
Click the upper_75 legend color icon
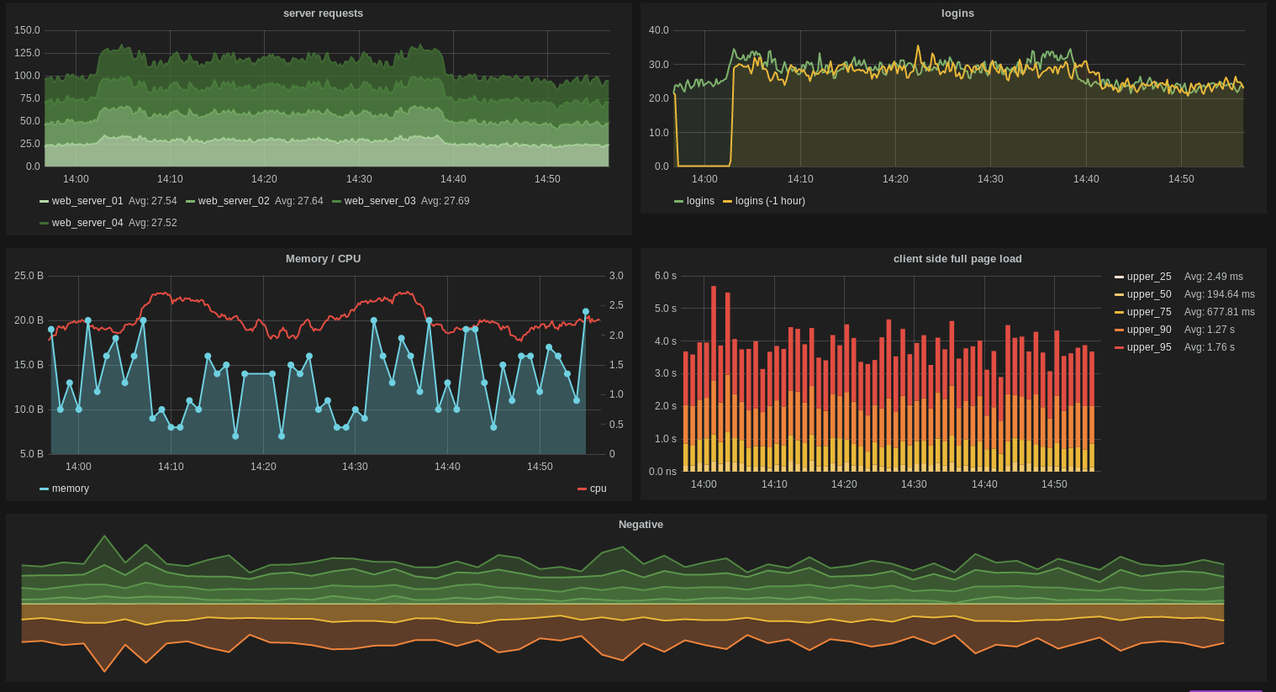coord(1119,311)
